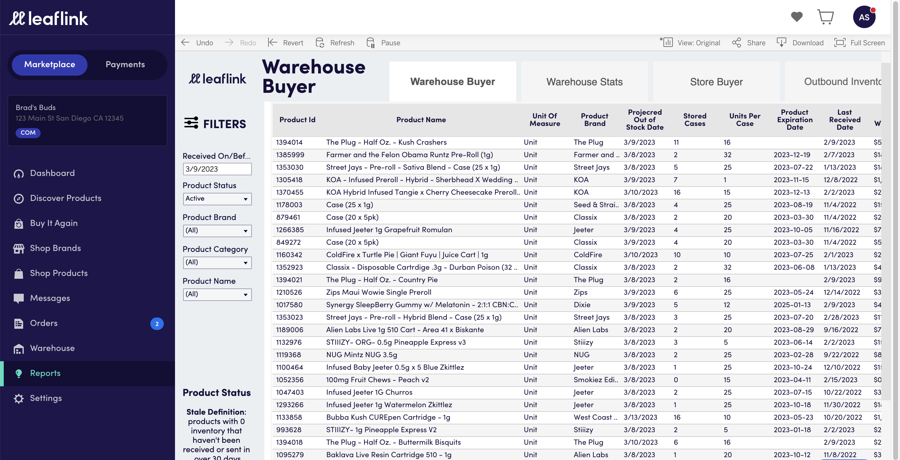
Task: Click the Stored Cases column header
Action: pos(695,120)
